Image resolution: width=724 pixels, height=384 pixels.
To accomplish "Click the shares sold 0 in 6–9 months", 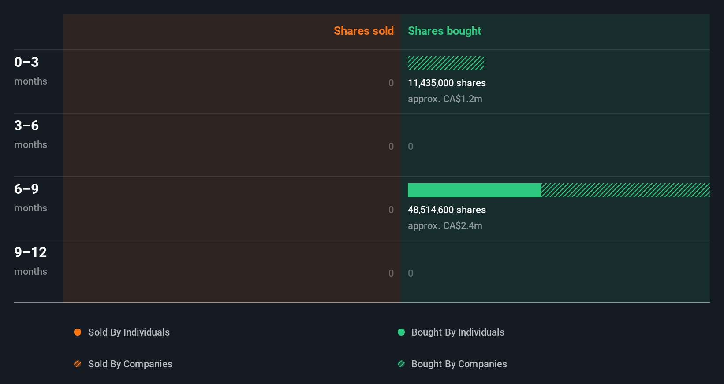I will click(391, 210).
